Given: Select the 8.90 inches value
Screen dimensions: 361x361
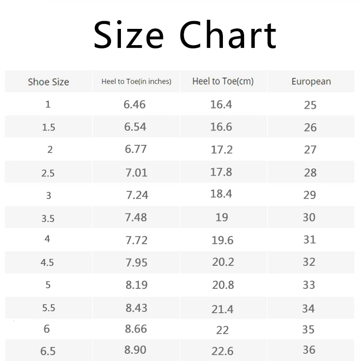Looking at the screenshot, I should tap(135, 350).
